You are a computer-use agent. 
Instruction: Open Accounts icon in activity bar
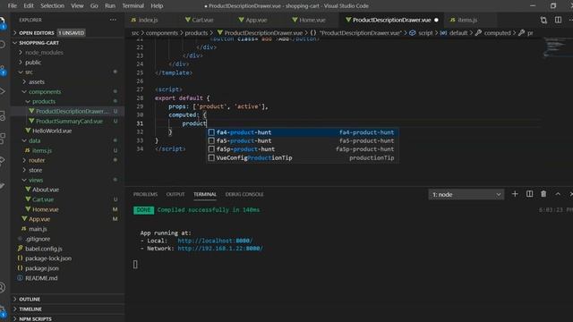coord(2,288)
